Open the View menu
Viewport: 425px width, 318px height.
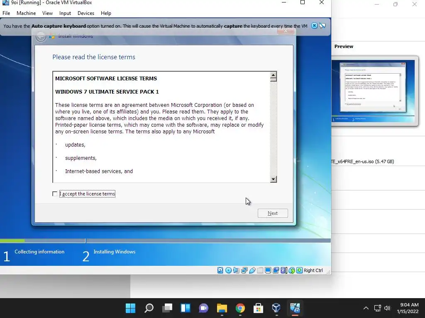[47, 13]
